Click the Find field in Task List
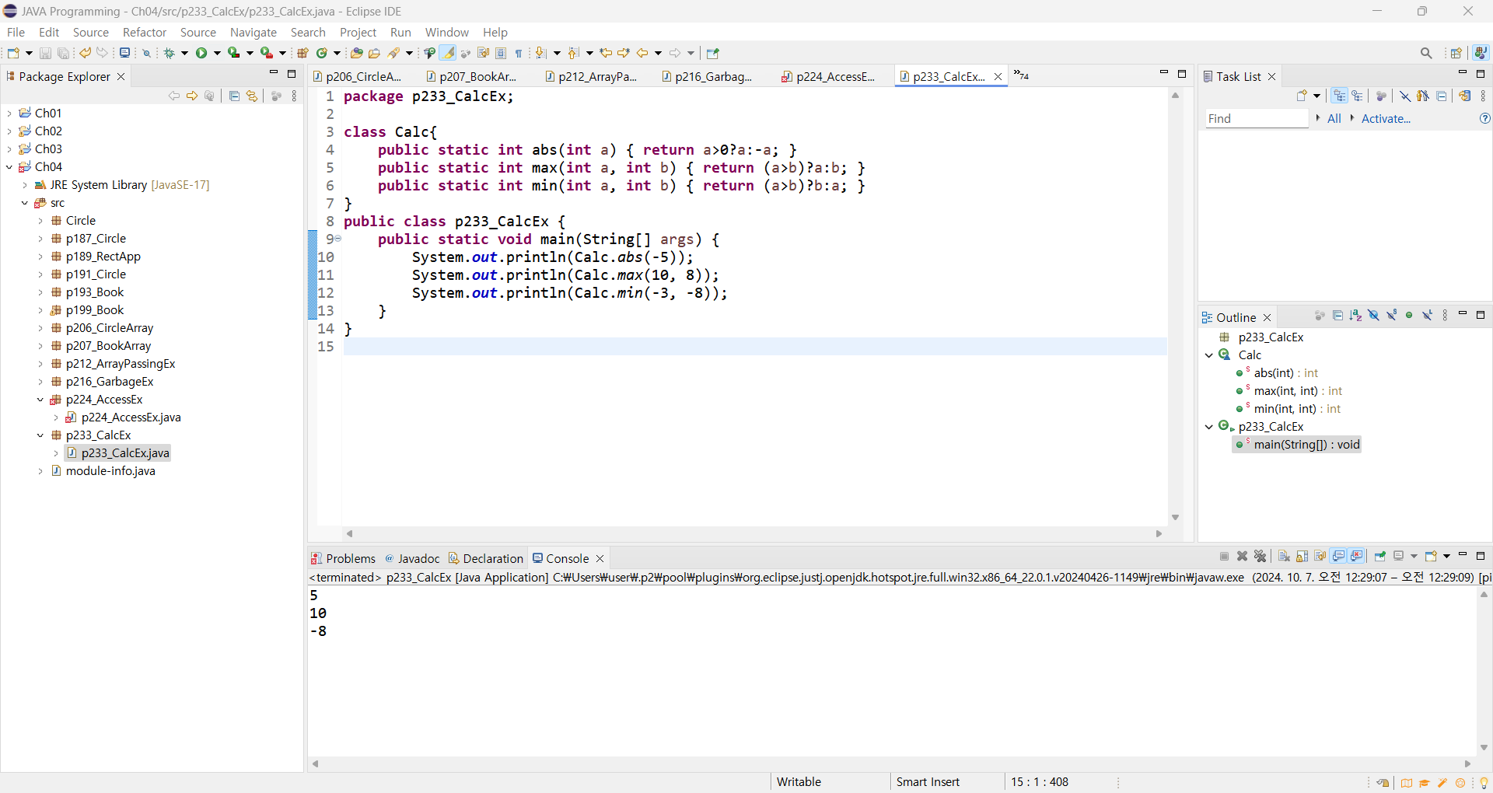Image resolution: width=1493 pixels, height=793 pixels. (x=1257, y=118)
